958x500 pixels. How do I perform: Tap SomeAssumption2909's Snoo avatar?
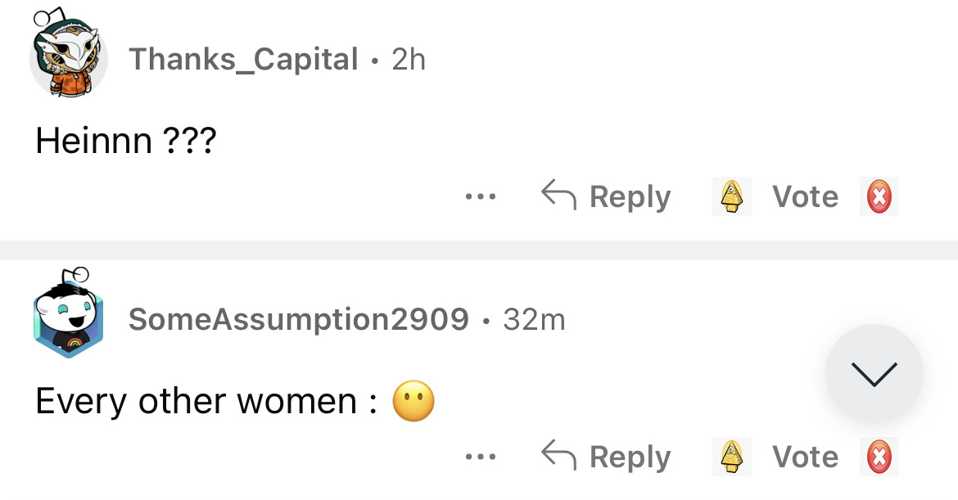tap(67, 316)
